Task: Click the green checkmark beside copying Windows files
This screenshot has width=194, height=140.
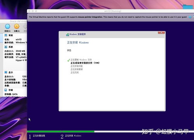Action: [x=68, y=60]
